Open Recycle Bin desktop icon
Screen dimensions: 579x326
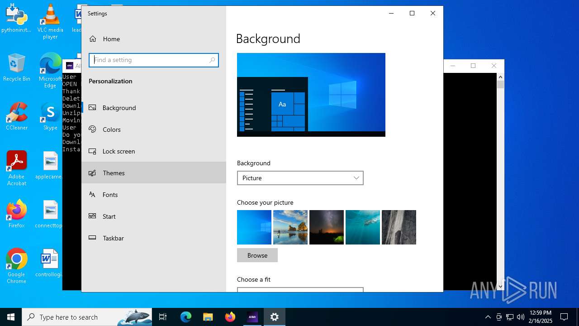[16, 67]
